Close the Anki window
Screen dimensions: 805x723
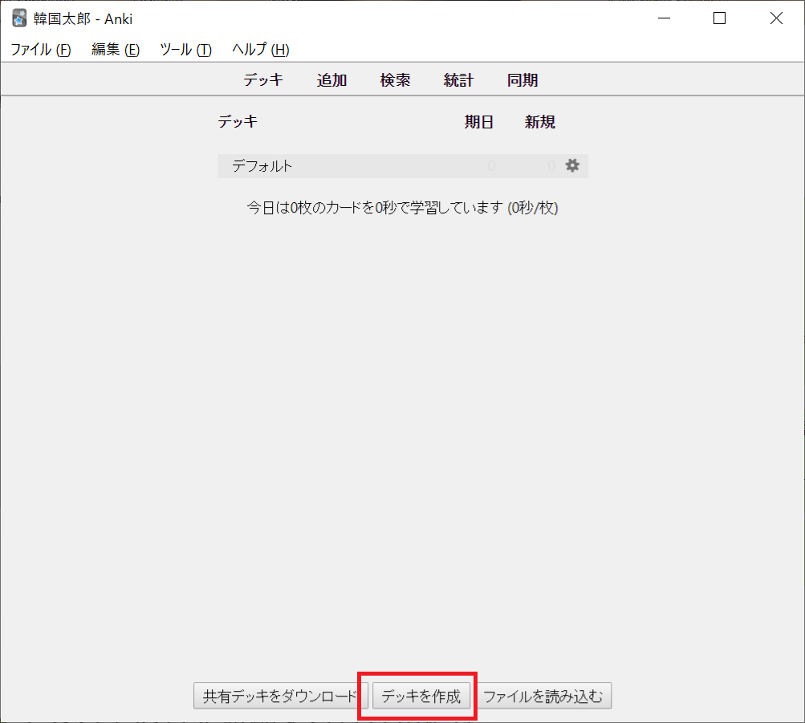[x=776, y=18]
